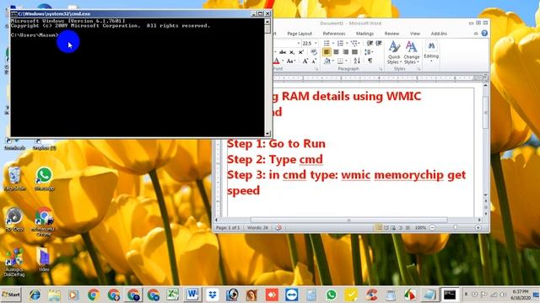Viewport: 540px width, 303px height.
Task: Click the Shading paint bucket icon
Action: tap(327, 61)
